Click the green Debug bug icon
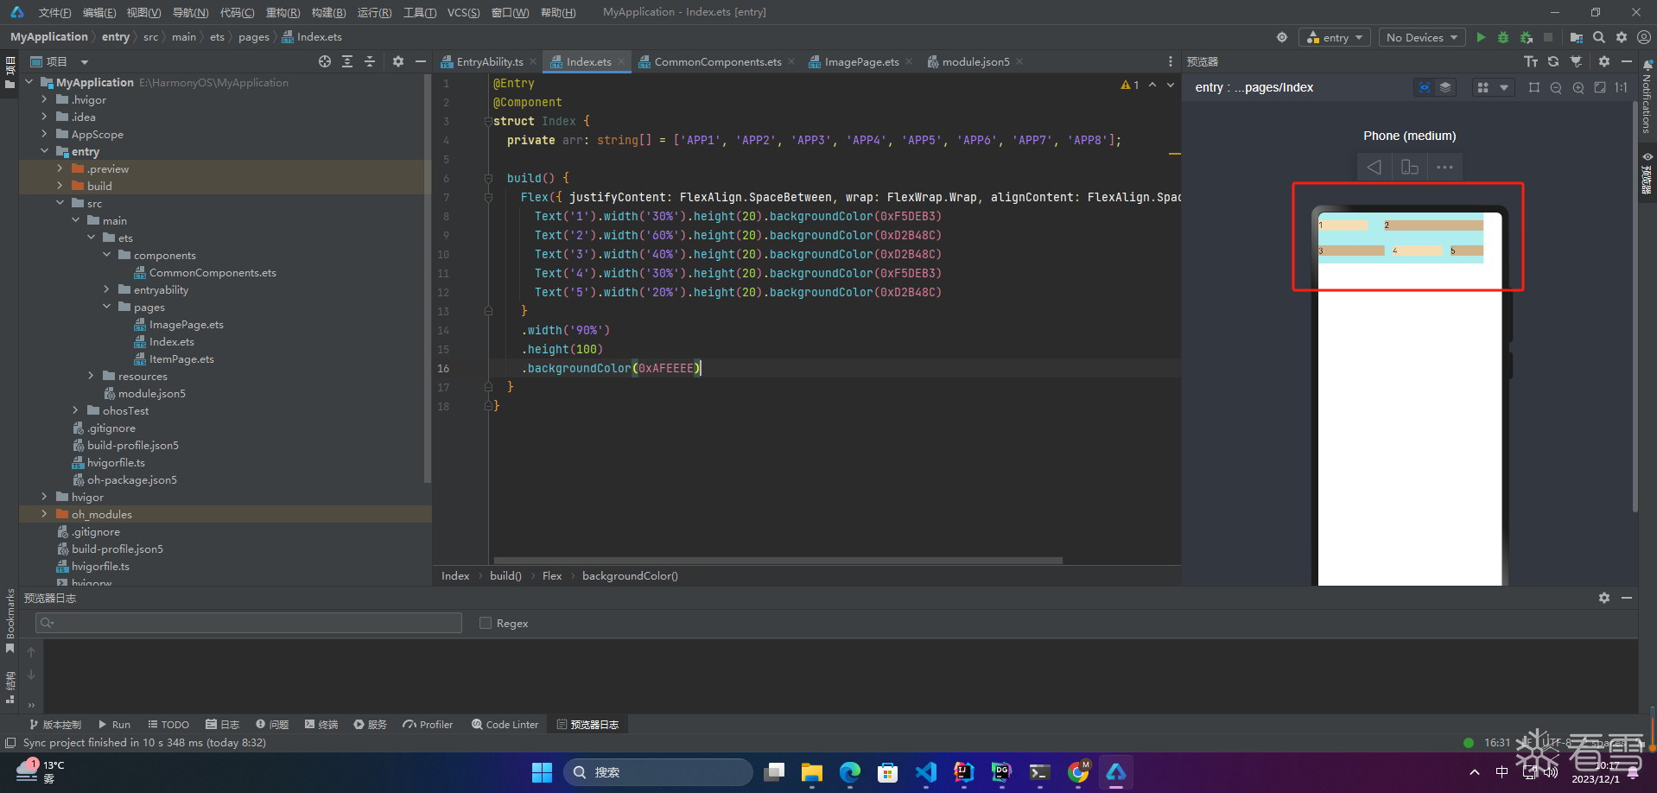 [x=1503, y=37]
